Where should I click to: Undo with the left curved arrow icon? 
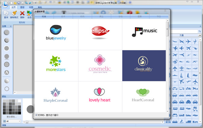tap(26, 3)
